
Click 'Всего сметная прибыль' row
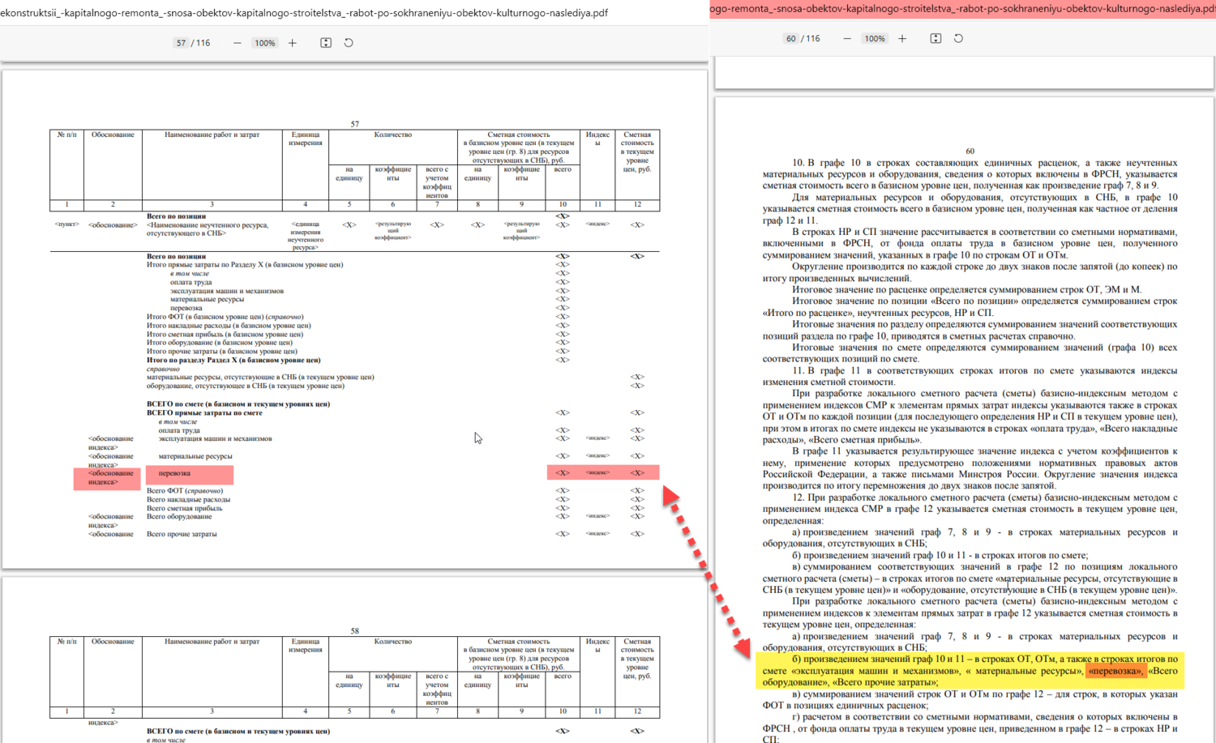tap(184, 508)
